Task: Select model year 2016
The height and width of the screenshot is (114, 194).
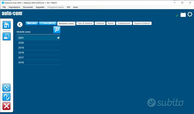Action: point(38,62)
